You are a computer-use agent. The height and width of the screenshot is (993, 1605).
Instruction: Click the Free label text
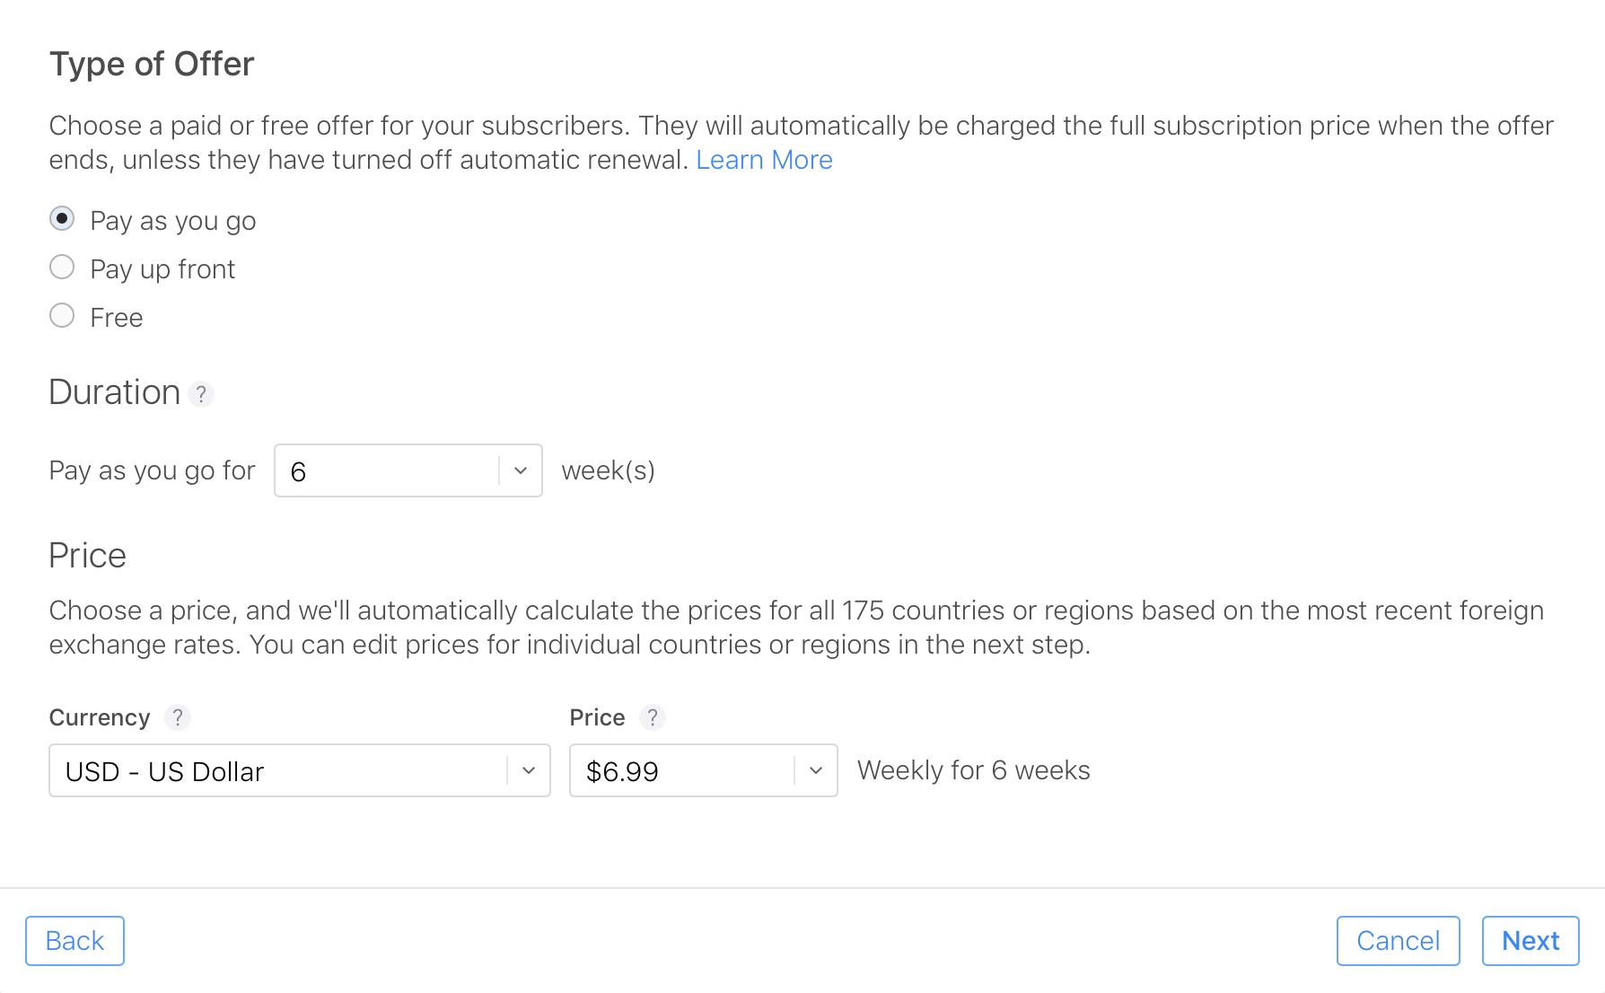pos(117,318)
